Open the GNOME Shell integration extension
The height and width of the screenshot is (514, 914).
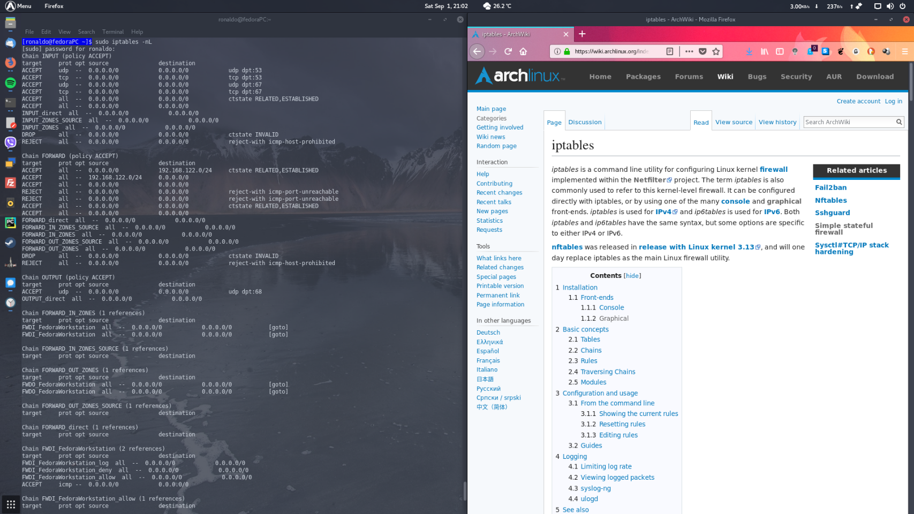coord(841,51)
